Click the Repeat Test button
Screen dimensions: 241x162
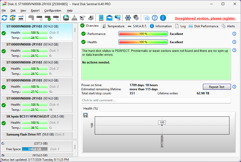coord(217,87)
